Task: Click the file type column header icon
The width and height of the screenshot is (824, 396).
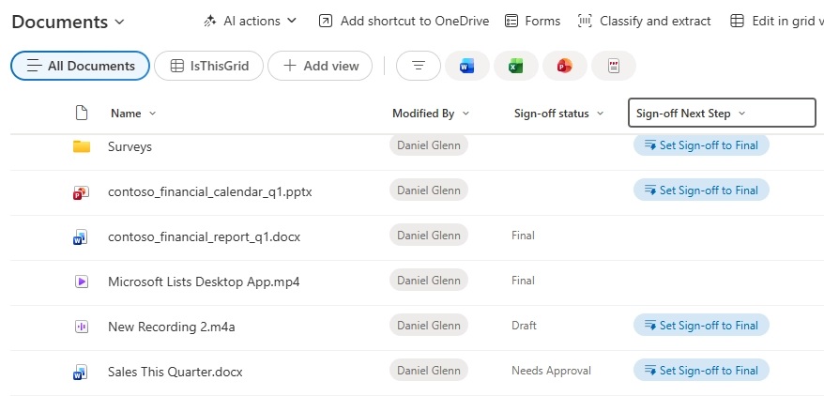Action: 82,113
